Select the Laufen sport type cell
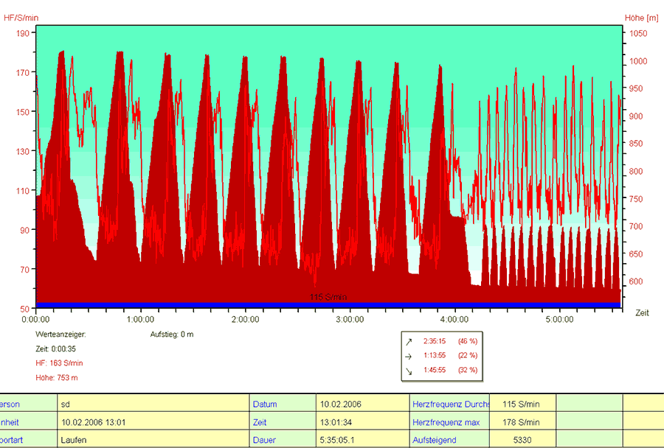This screenshot has width=664, height=448. point(75,440)
